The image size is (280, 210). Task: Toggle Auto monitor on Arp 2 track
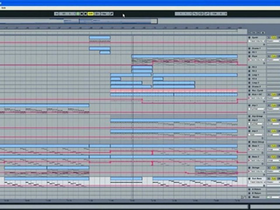click(274, 120)
